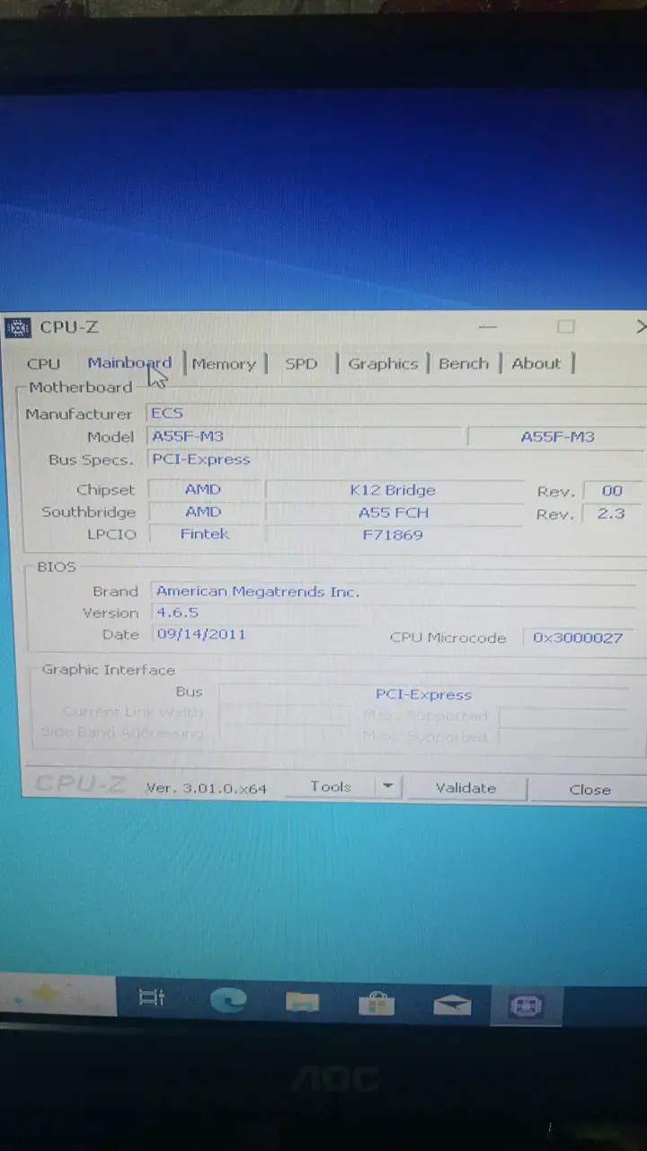This screenshot has width=647, height=1151.
Task: Expand the Tools dropdown arrow
Action: point(387,787)
